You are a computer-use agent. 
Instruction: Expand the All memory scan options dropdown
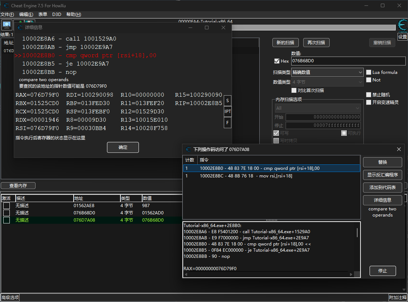317,108
